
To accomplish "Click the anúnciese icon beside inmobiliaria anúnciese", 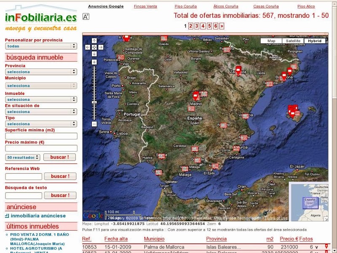I will [x=7, y=215].
